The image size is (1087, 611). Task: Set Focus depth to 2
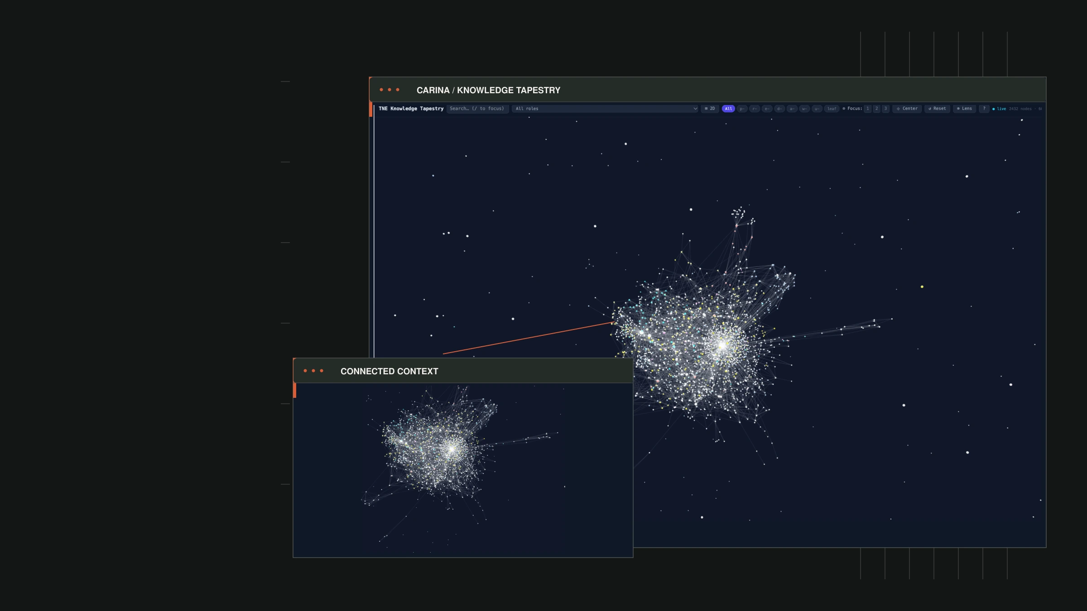[876, 109]
